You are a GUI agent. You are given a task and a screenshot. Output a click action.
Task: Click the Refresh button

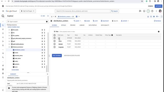tap(157, 21)
